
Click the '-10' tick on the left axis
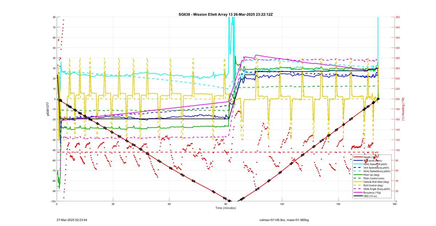[x=53, y=109]
